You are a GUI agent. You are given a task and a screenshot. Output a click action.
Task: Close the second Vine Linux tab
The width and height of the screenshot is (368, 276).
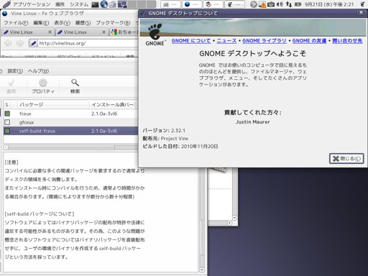(x=103, y=32)
